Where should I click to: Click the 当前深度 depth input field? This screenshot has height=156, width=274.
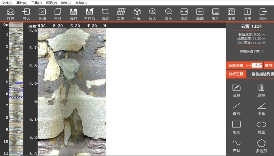coord(257,65)
